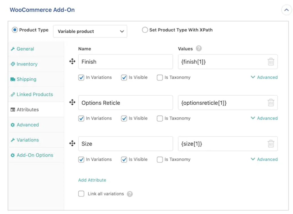Uncheck In Variations for Options Reticle
The height and width of the screenshot is (214, 293).
coord(81,118)
